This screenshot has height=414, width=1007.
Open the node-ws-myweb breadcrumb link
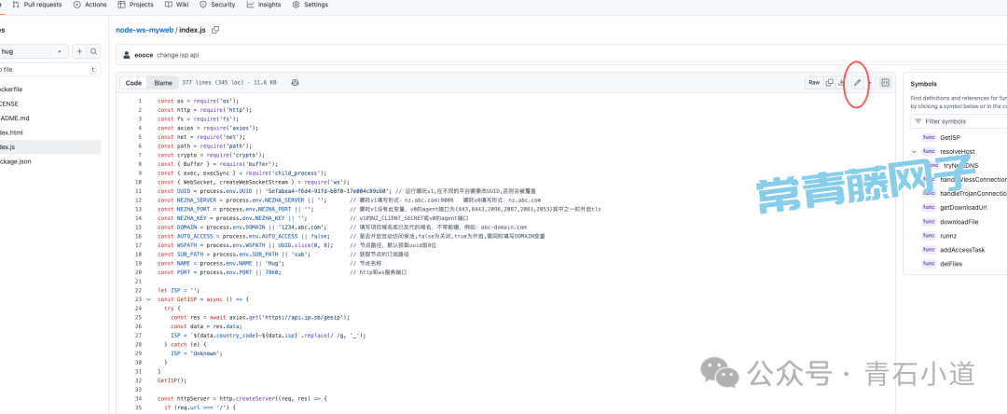pyautogui.click(x=144, y=30)
